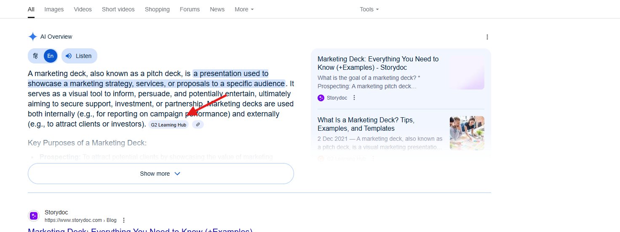Open the News tab
The image size is (620, 232).
(x=217, y=9)
